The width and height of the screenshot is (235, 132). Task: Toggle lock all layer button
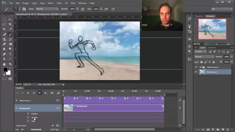214,62
